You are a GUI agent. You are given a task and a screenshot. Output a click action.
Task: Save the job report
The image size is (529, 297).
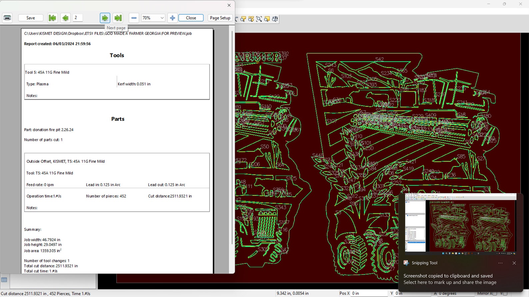[31, 18]
